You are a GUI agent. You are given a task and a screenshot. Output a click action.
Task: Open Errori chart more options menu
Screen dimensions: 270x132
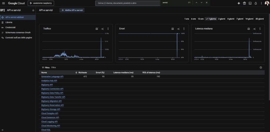pos(184,29)
